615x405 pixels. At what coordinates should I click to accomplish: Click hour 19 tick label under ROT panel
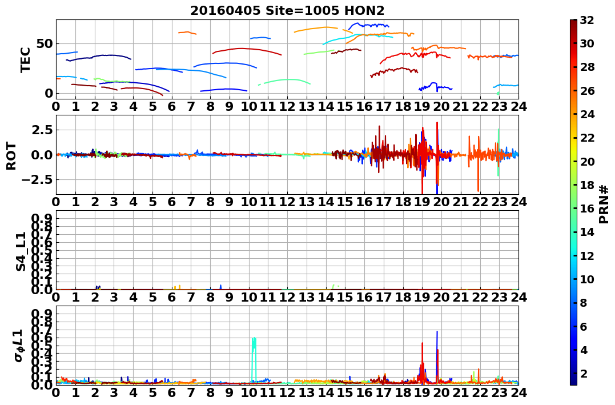(422, 202)
